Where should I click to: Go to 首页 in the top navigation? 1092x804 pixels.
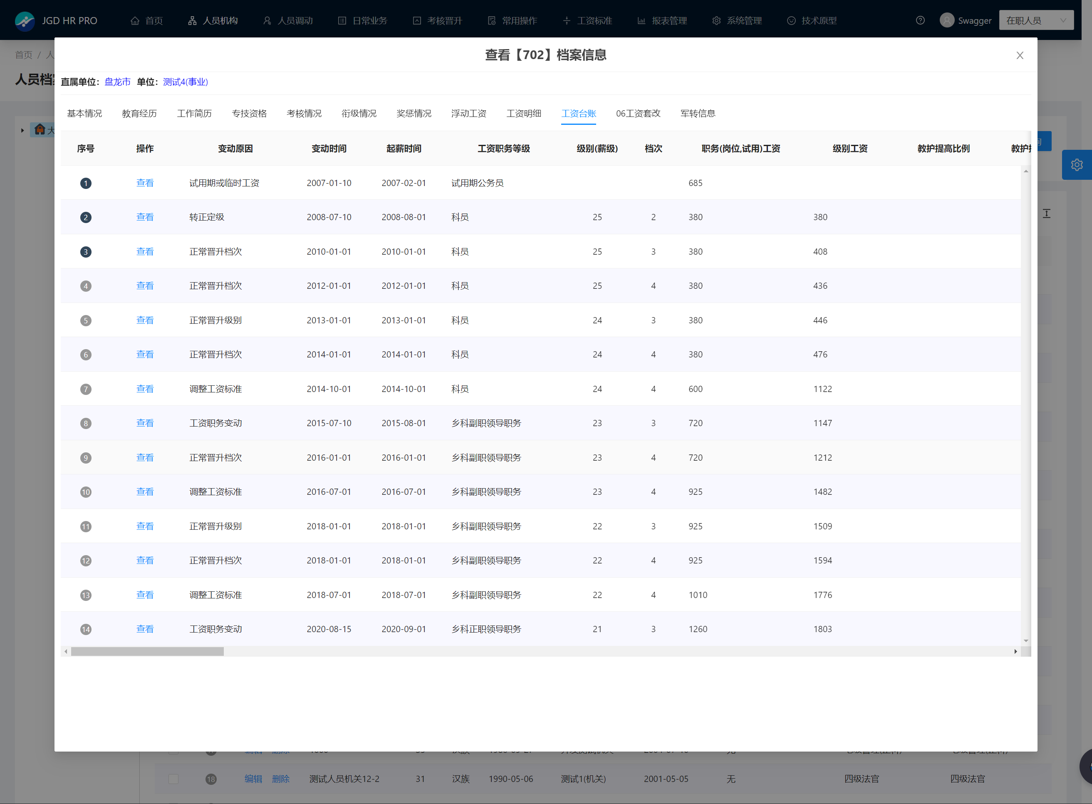pos(146,20)
